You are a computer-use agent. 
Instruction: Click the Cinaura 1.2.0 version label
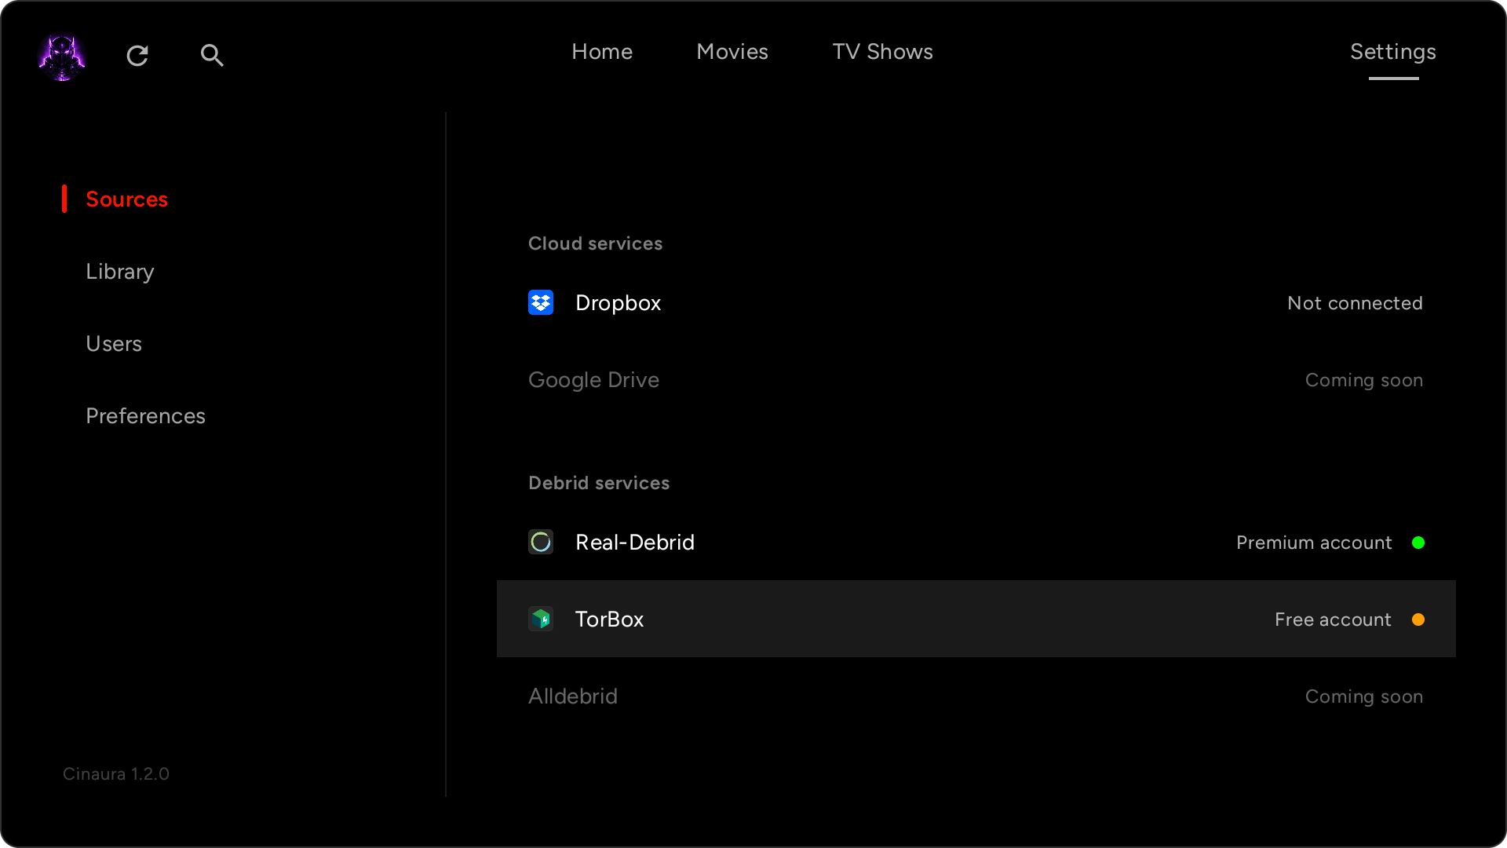pyautogui.click(x=115, y=773)
